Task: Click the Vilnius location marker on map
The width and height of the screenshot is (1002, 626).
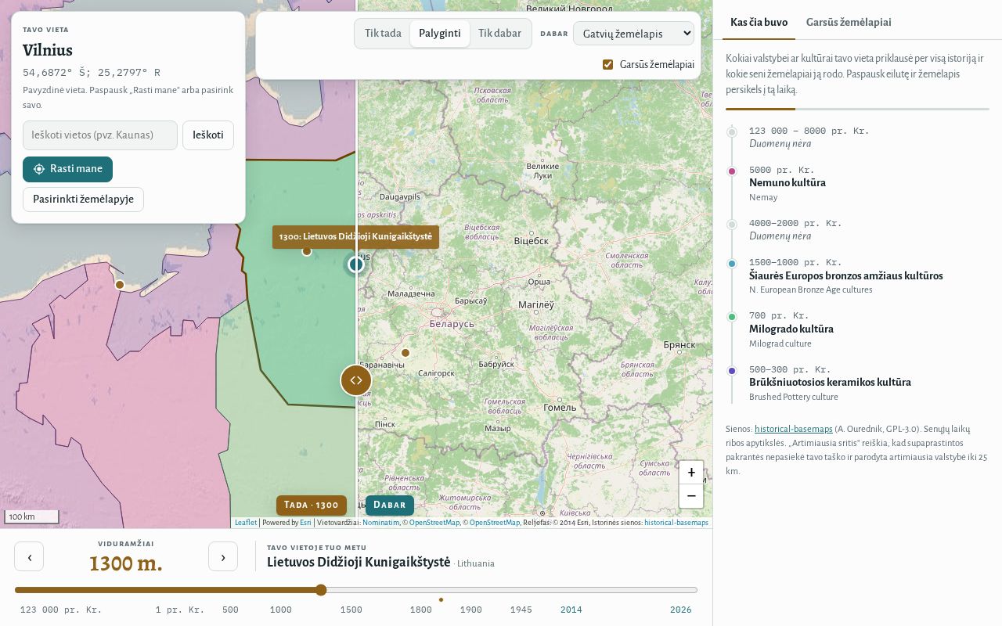Action: pyautogui.click(x=356, y=264)
